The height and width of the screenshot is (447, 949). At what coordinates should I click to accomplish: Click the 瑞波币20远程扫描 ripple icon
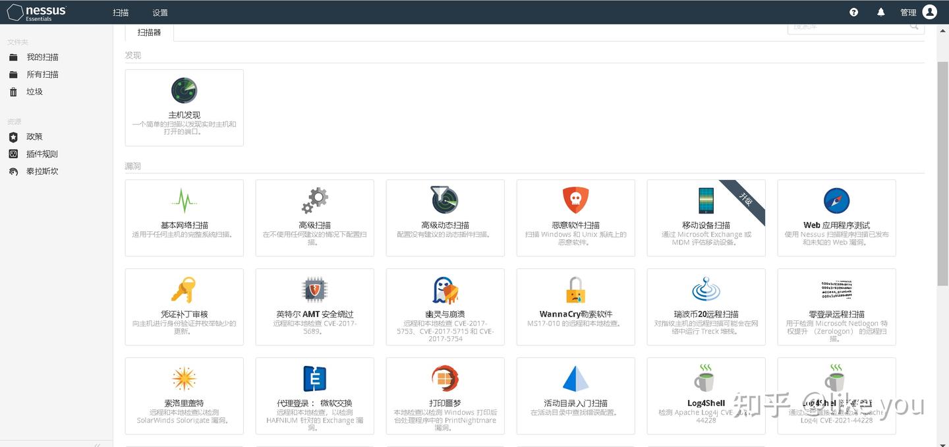pyautogui.click(x=706, y=289)
